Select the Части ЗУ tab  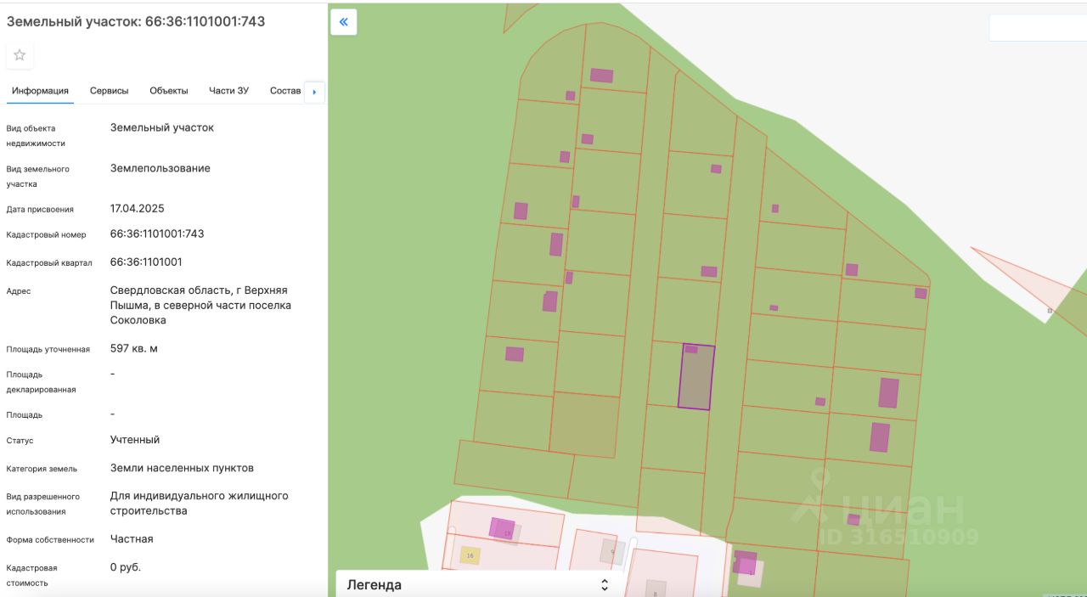(x=228, y=91)
